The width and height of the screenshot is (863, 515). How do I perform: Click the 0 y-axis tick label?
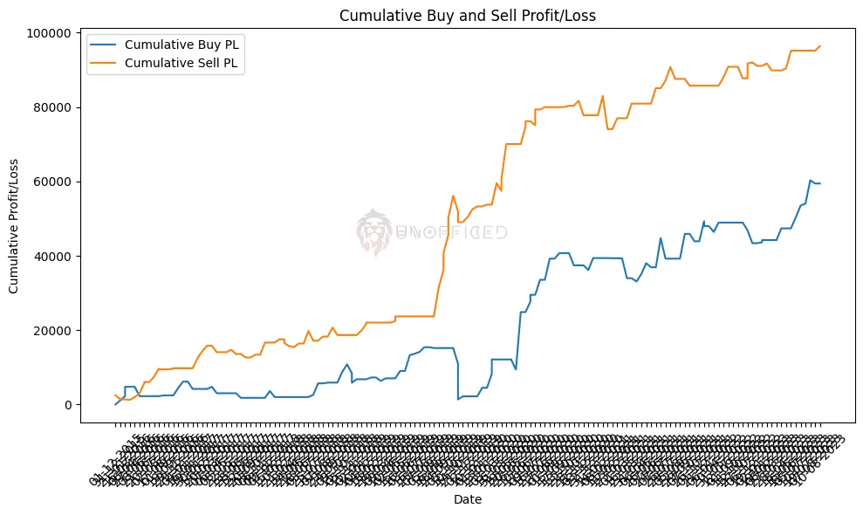(x=66, y=404)
